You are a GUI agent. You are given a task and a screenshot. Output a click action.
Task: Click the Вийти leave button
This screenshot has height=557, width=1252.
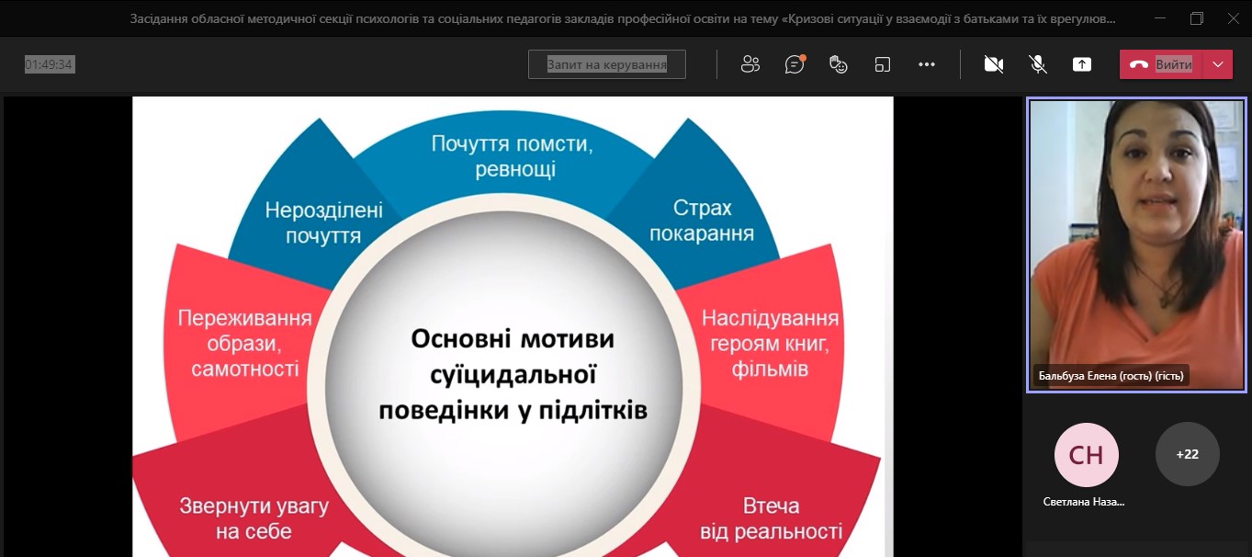pos(1162,64)
